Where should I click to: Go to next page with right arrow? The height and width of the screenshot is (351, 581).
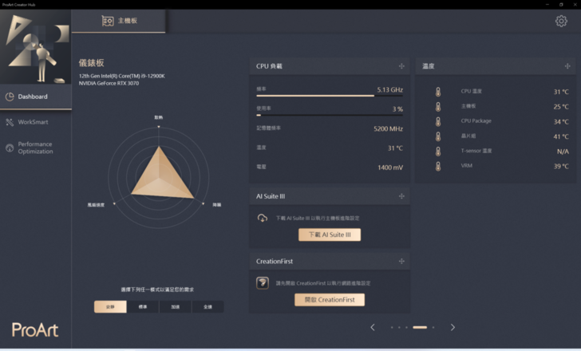pos(453,327)
